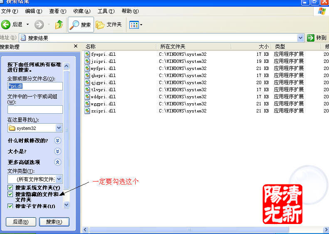Select qjgpri.dll file icon
This screenshot has width=329, height=234.
(x=87, y=82)
